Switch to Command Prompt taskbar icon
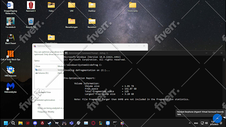The image size is (226, 127). [115, 123]
